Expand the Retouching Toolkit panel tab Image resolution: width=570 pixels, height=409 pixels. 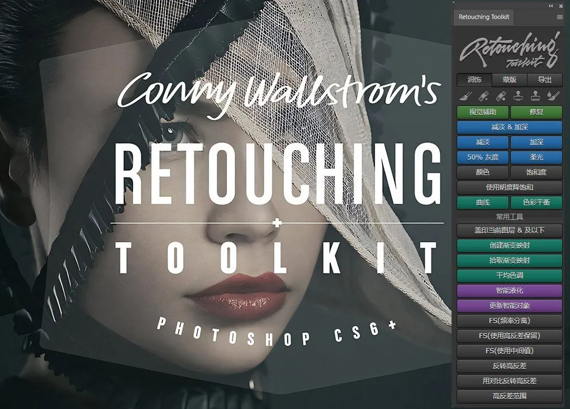point(483,17)
